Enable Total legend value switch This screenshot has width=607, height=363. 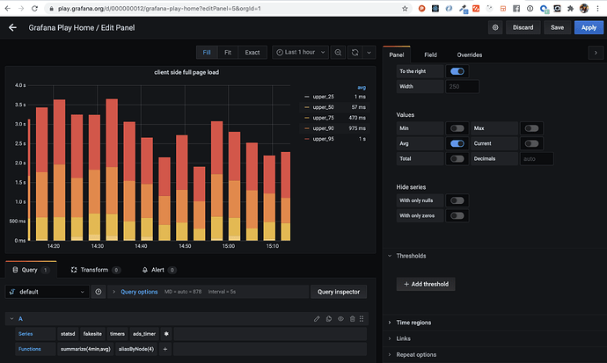(x=457, y=158)
